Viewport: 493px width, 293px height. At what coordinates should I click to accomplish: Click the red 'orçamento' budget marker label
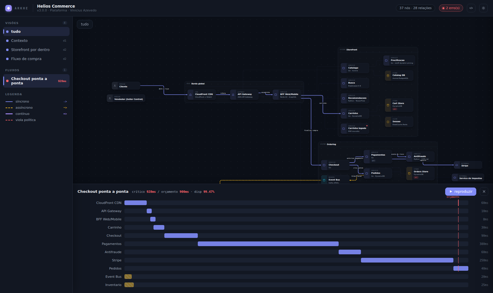tap(453, 197)
